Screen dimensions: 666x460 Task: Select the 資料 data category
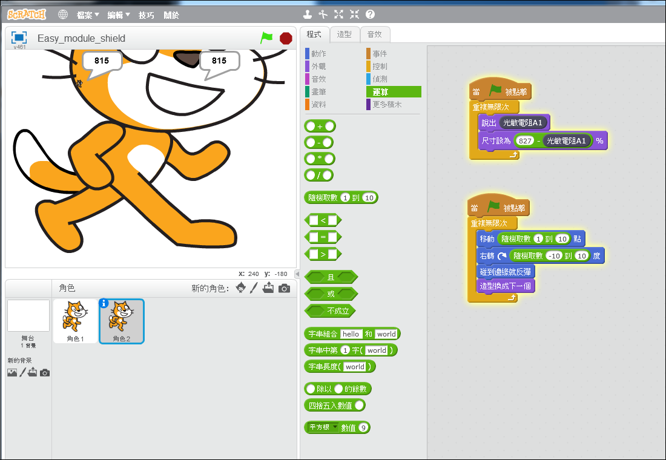(x=319, y=105)
